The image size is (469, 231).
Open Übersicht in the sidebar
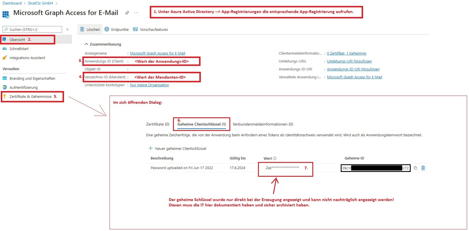point(17,40)
